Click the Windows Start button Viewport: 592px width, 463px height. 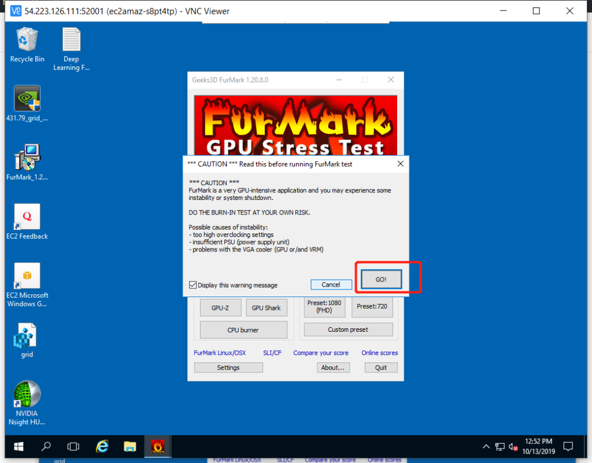18,446
